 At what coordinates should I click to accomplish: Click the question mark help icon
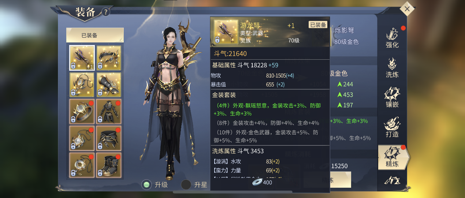105,12
